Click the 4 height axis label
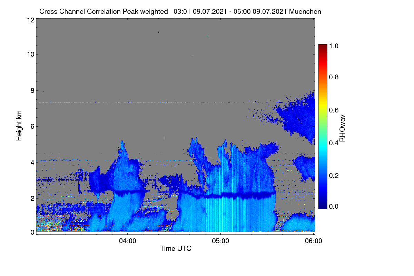Viewport: 414px width, 276px height. pyautogui.click(x=32, y=162)
